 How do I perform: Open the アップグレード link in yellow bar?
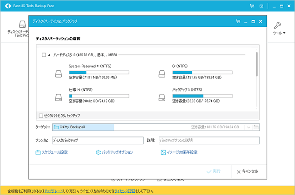54,191
